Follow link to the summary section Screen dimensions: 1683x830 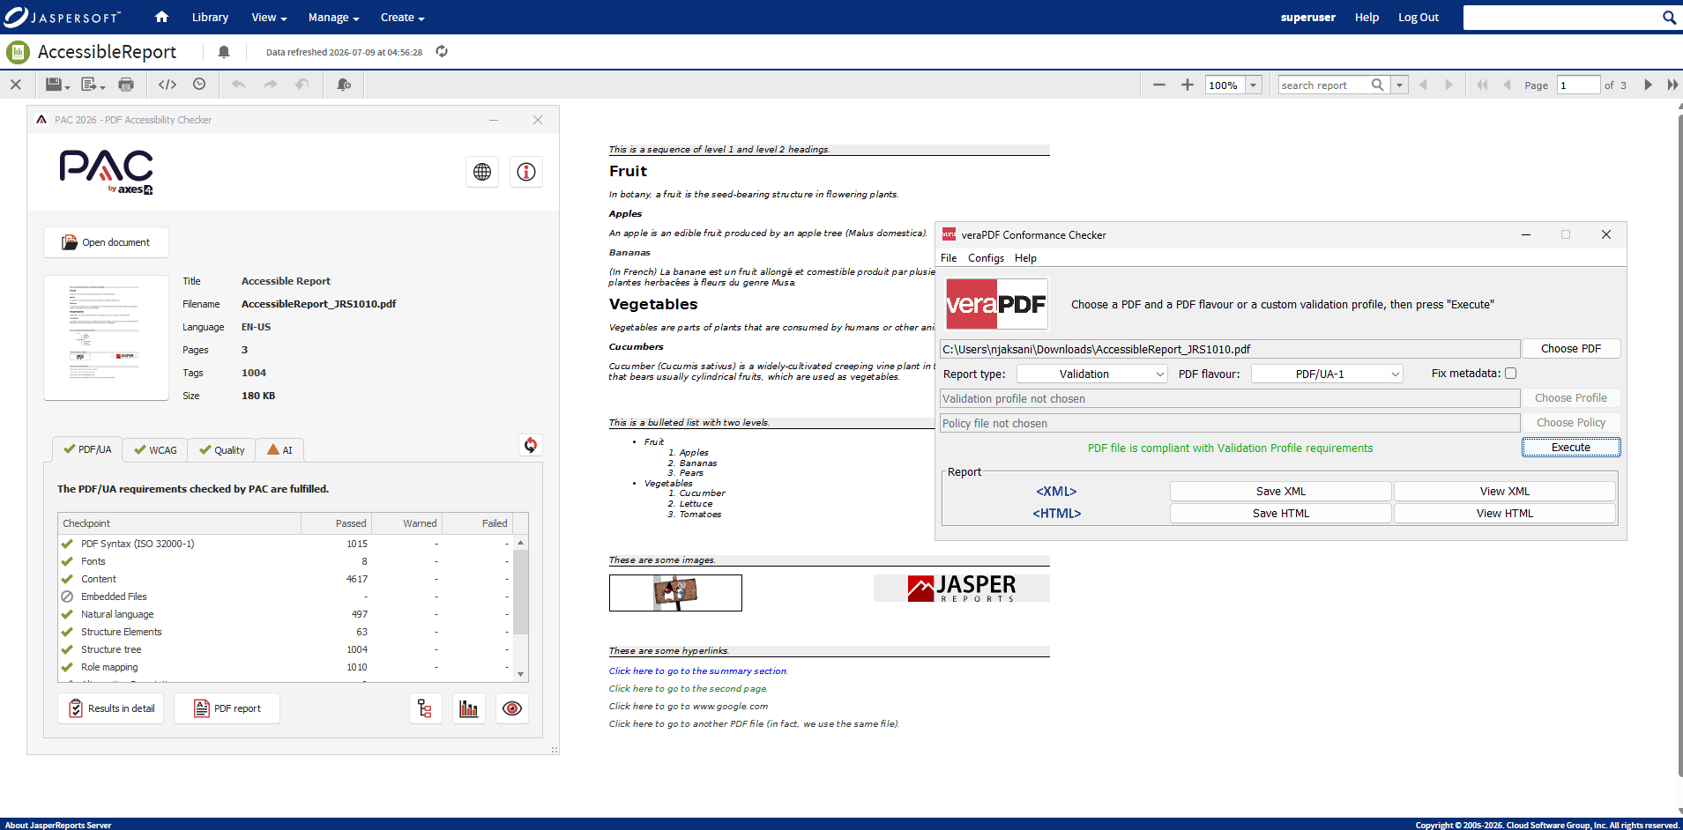click(x=698, y=671)
